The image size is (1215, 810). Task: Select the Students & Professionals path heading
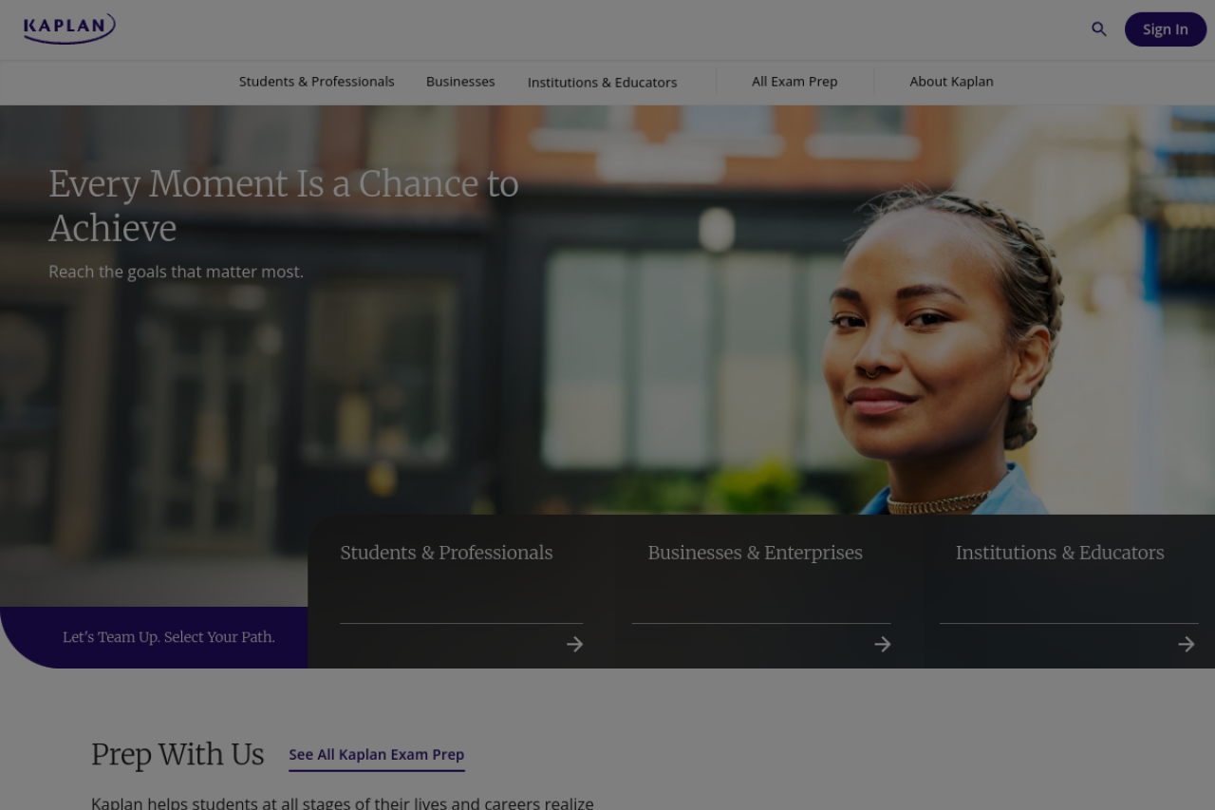tap(446, 553)
